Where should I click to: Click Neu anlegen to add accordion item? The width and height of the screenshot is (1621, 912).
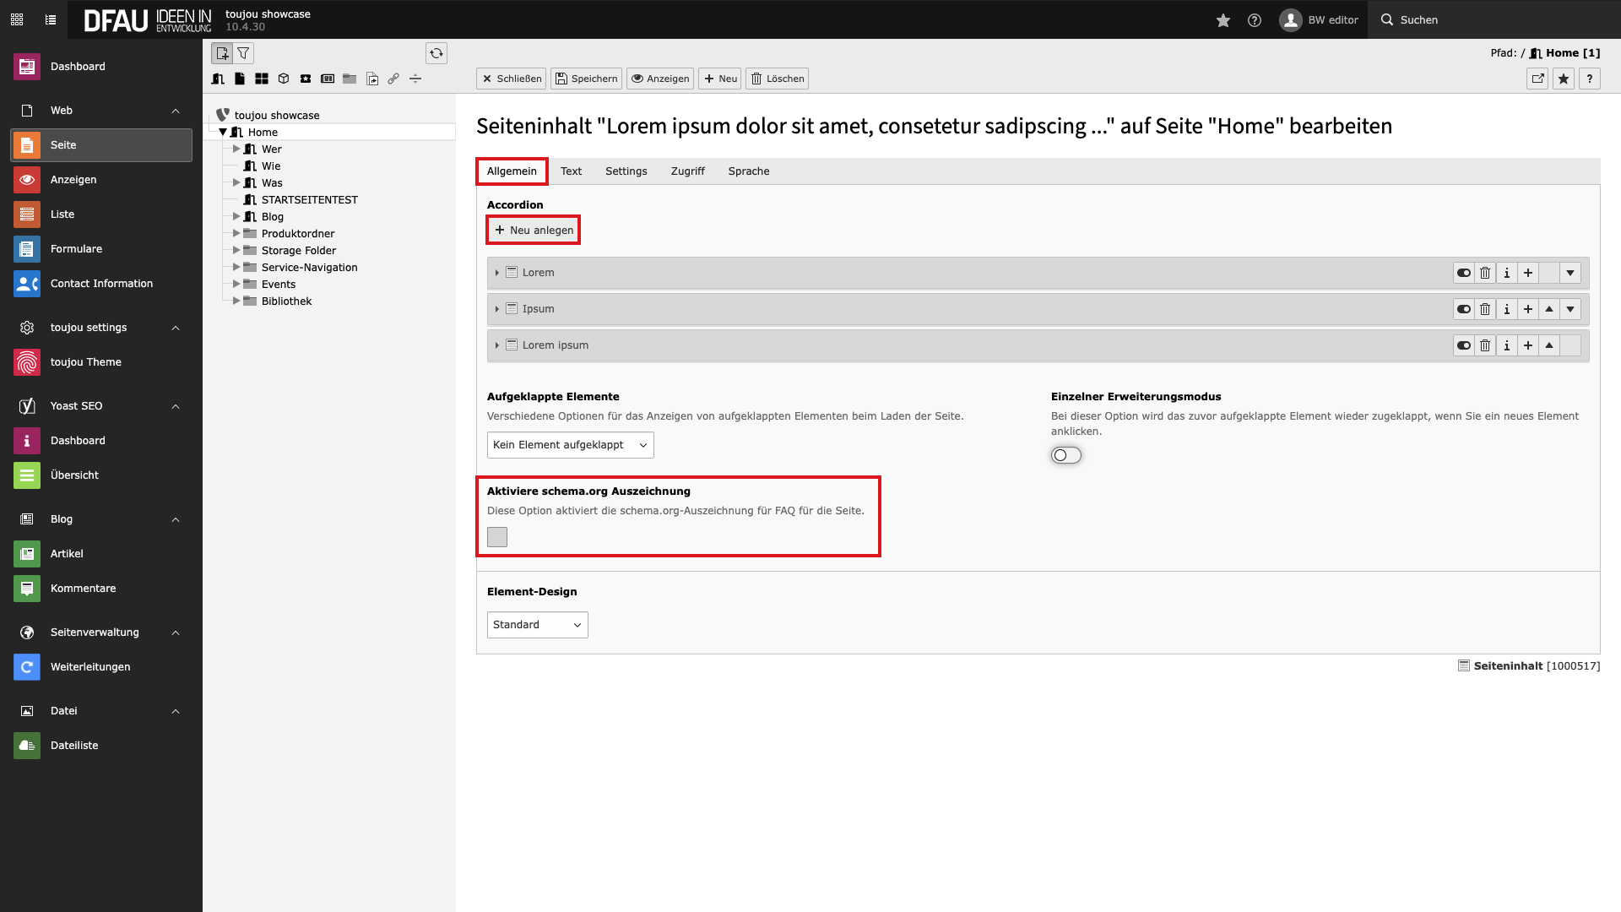pyautogui.click(x=534, y=230)
